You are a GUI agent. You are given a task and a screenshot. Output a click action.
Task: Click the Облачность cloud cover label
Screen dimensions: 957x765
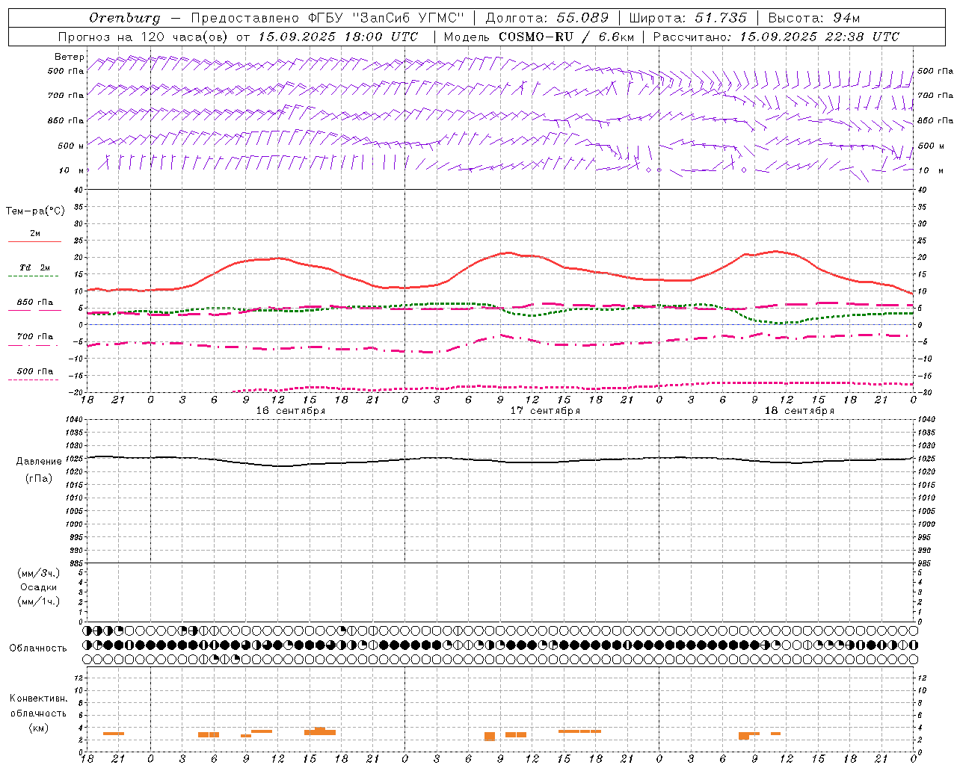pyautogui.click(x=38, y=648)
